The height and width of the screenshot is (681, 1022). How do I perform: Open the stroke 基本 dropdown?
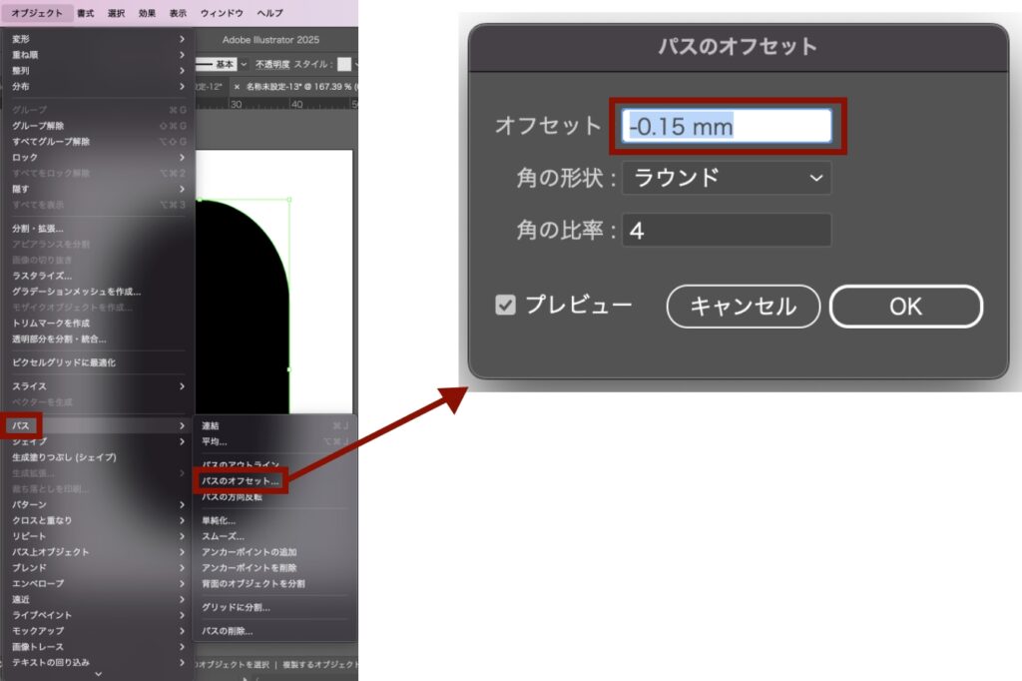[x=246, y=64]
